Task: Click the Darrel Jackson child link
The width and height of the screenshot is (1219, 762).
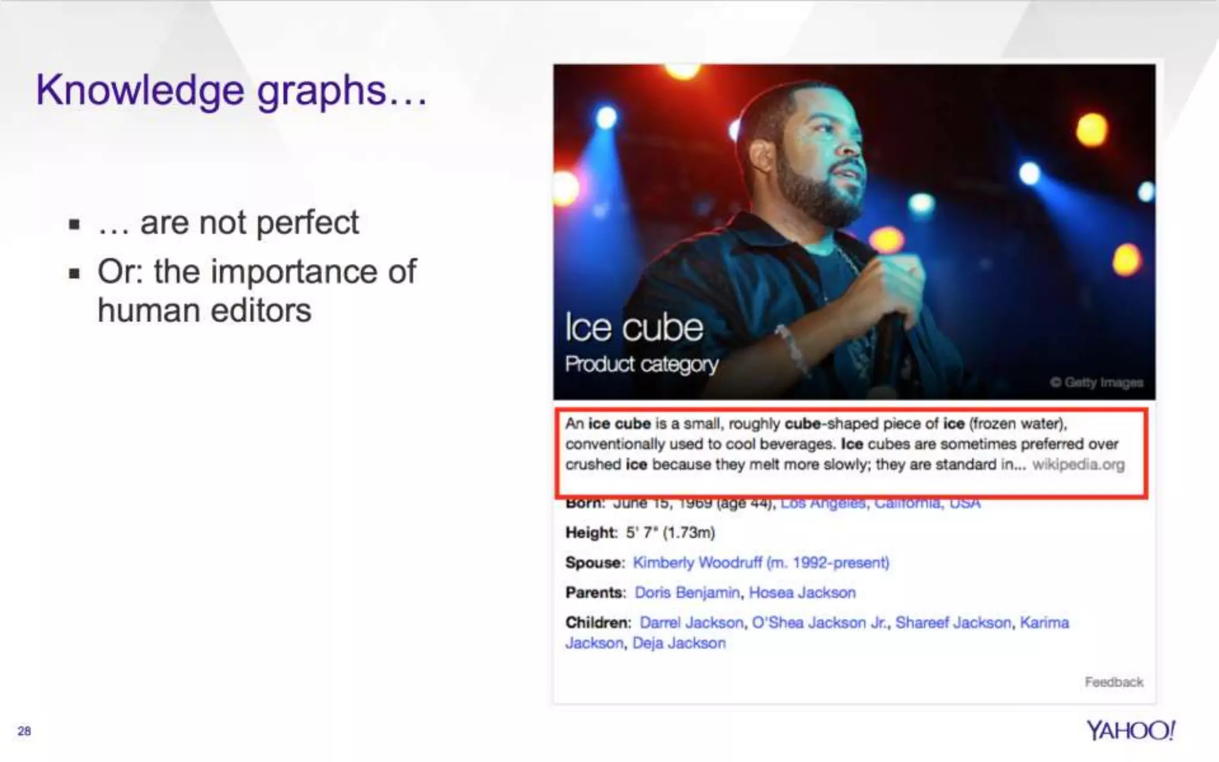Action: point(691,622)
